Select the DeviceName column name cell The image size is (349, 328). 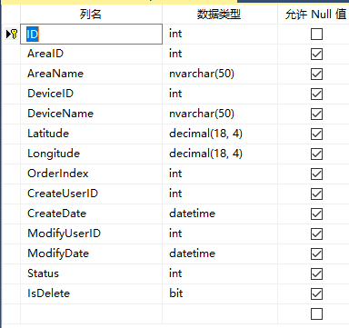[x=91, y=114]
